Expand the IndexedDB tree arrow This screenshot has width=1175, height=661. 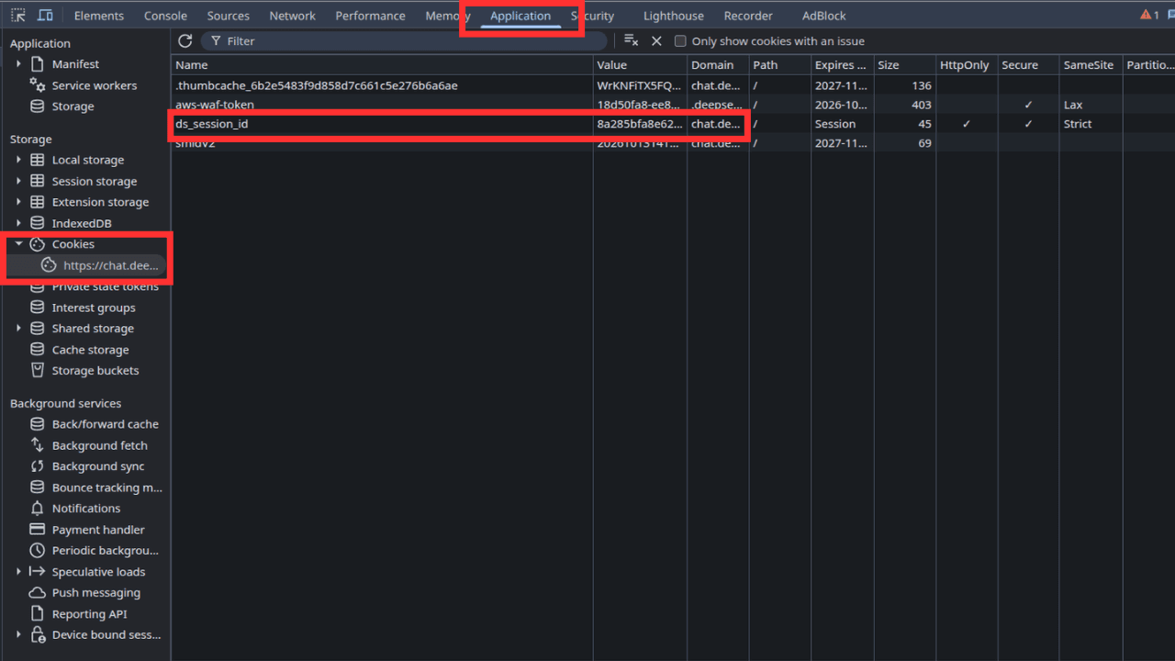18,223
